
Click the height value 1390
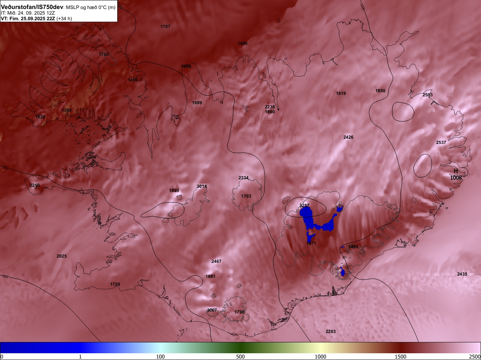click(x=67, y=110)
